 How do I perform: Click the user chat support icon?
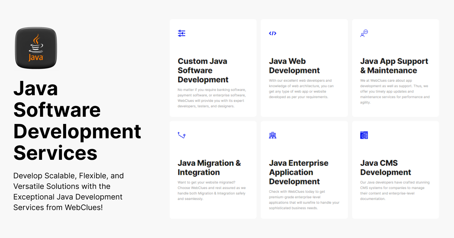coord(364,33)
